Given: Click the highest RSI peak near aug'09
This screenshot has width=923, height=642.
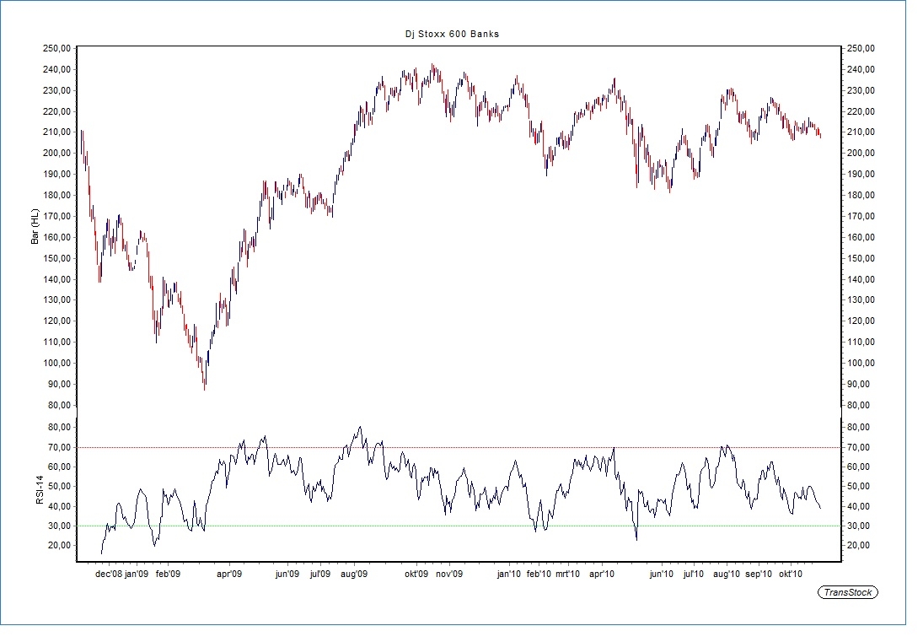Looking at the screenshot, I should pyautogui.click(x=360, y=428).
